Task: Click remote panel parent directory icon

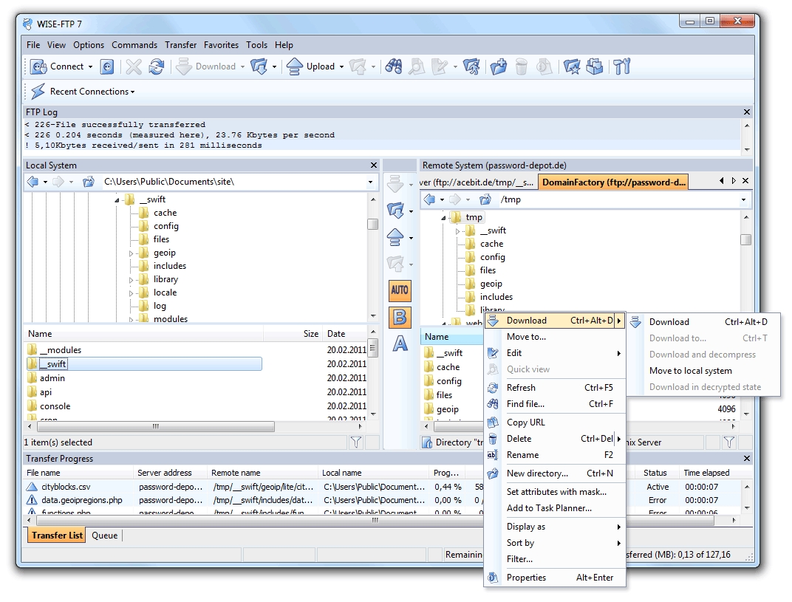Action: click(x=485, y=199)
